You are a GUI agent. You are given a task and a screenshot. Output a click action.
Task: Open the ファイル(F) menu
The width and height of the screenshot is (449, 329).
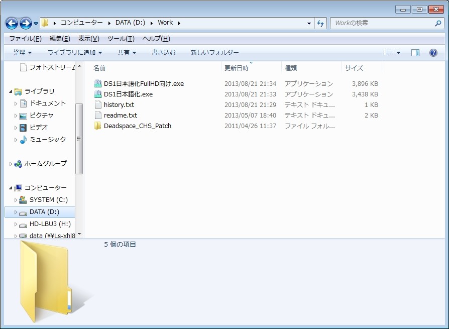(25, 38)
